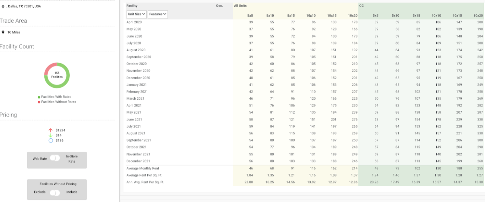Click the green Facilities With Rates legend dot
Screen dimensions: 485x202
pos(39,97)
